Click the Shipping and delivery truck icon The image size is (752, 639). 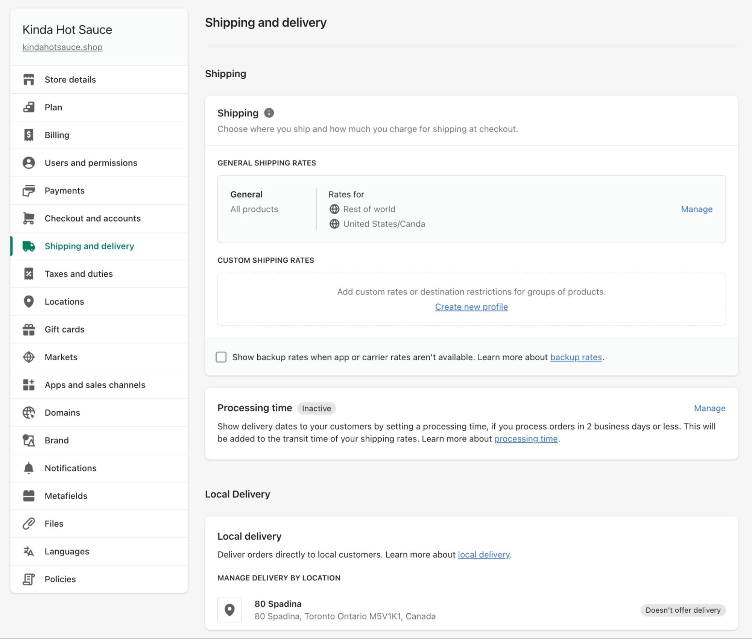click(x=29, y=246)
